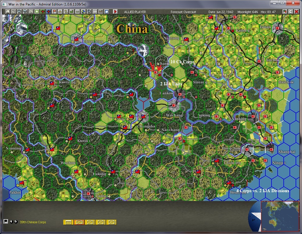Go to previous unit with left arrow

[x=12, y=222]
